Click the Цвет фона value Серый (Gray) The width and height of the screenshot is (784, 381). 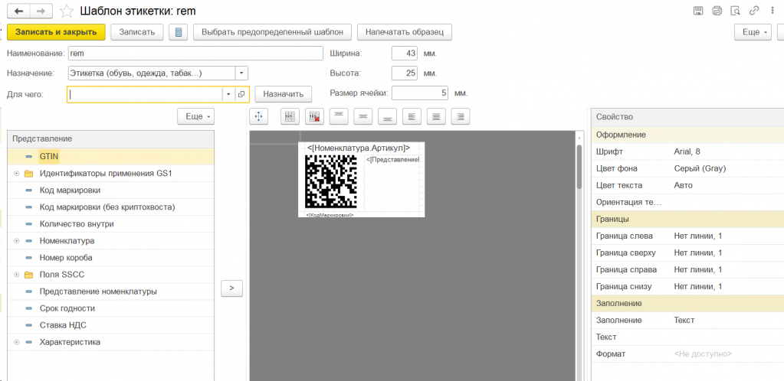pos(700,168)
